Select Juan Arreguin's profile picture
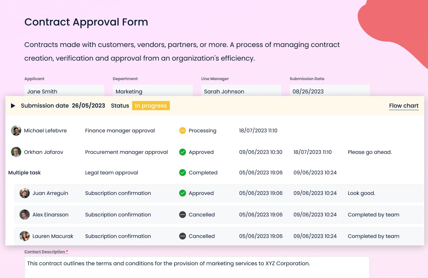This screenshot has height=278, width=428. [x=25, y=193]
